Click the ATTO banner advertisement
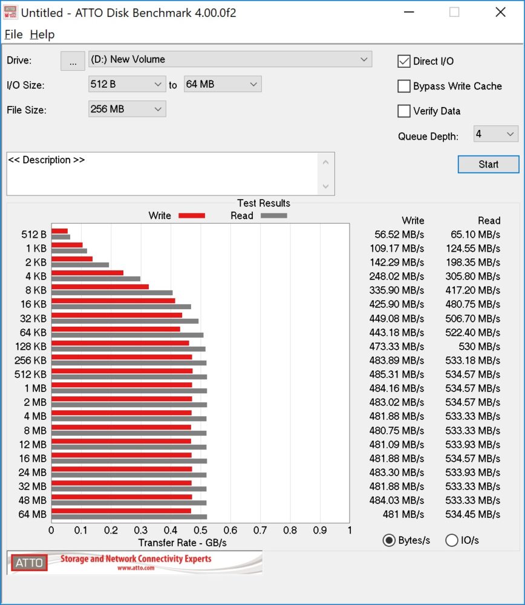 135,563
